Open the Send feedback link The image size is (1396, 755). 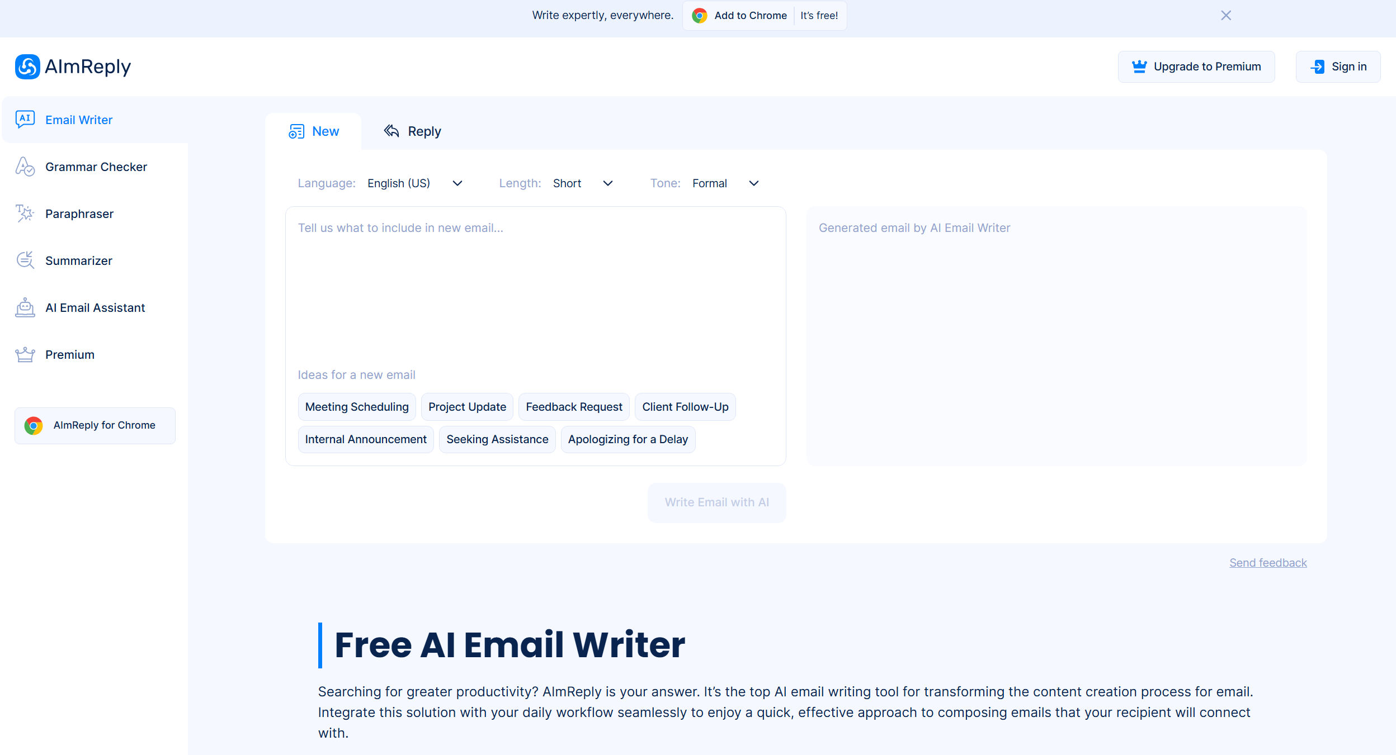pyautogui.click(x=1268, y=563)
